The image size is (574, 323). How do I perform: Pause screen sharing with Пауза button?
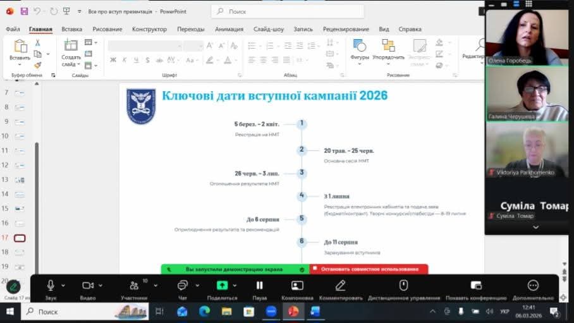click(x=259, y=286)
